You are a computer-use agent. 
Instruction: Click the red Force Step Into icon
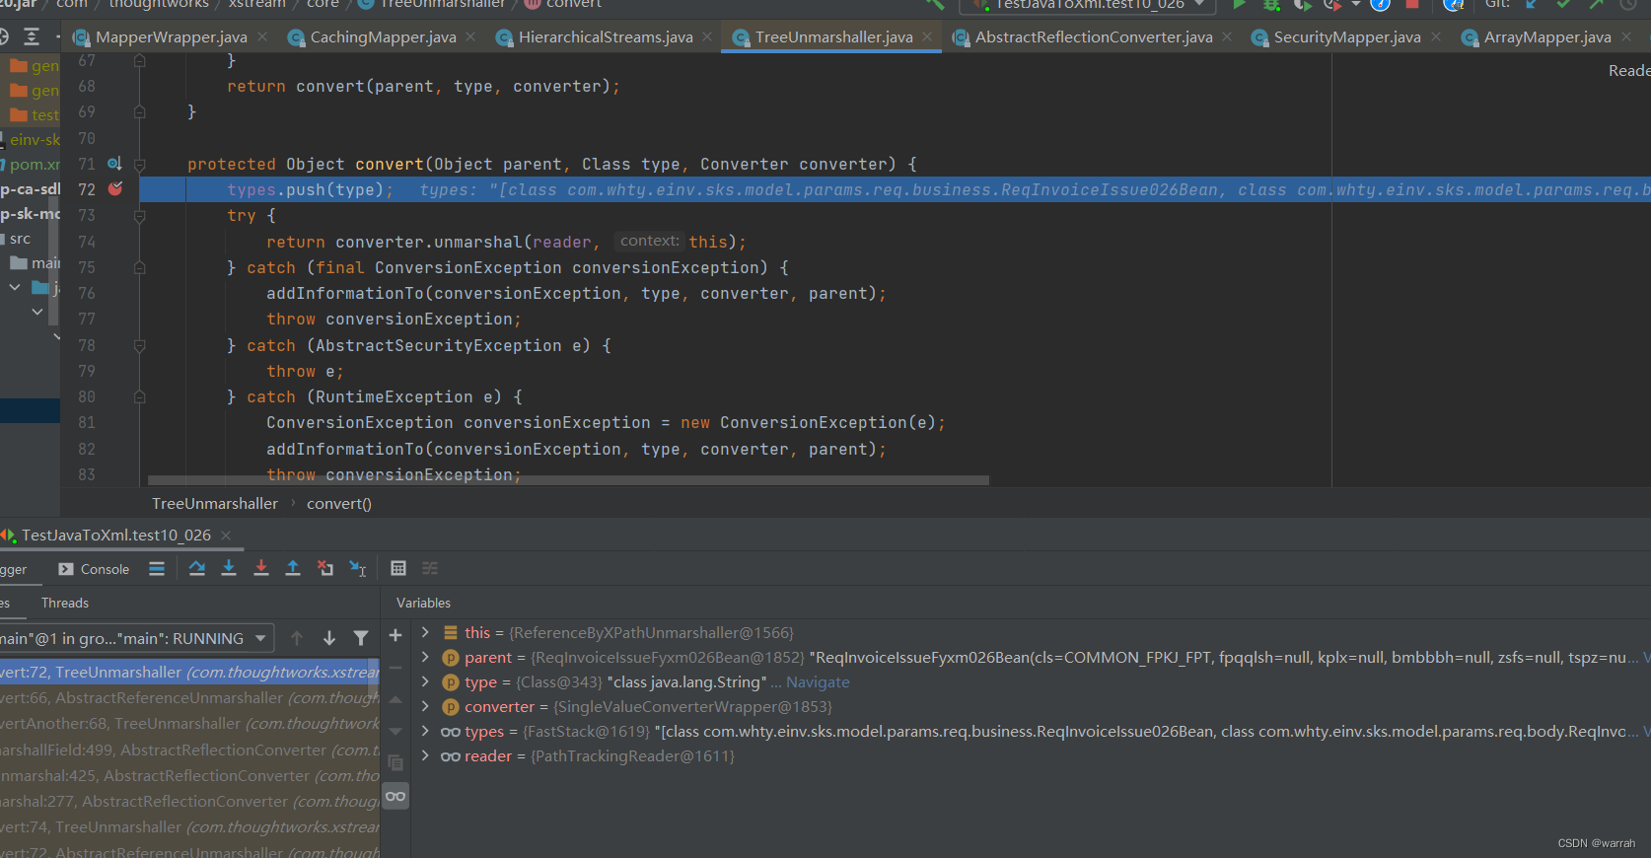[x=261, y=568]
